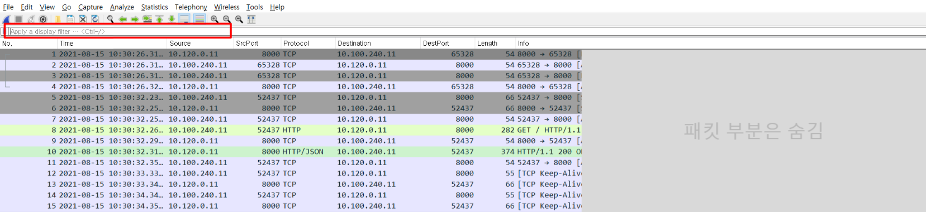Image resolution: width=926 pixels, height=212 pixels.
Task: Open the File menu
Action: point(8,7)
